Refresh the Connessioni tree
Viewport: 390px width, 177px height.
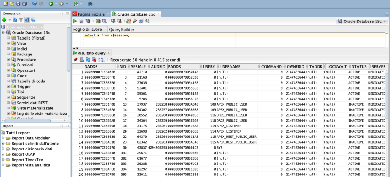click(x=15, y=20)
